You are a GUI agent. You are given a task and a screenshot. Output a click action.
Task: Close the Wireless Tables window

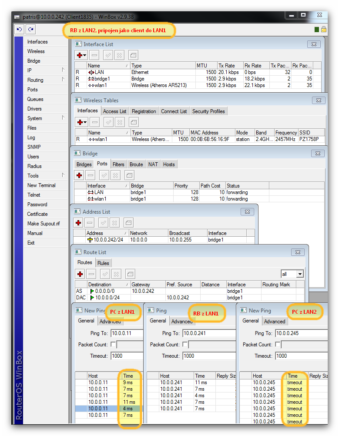(x=319, y=101)
